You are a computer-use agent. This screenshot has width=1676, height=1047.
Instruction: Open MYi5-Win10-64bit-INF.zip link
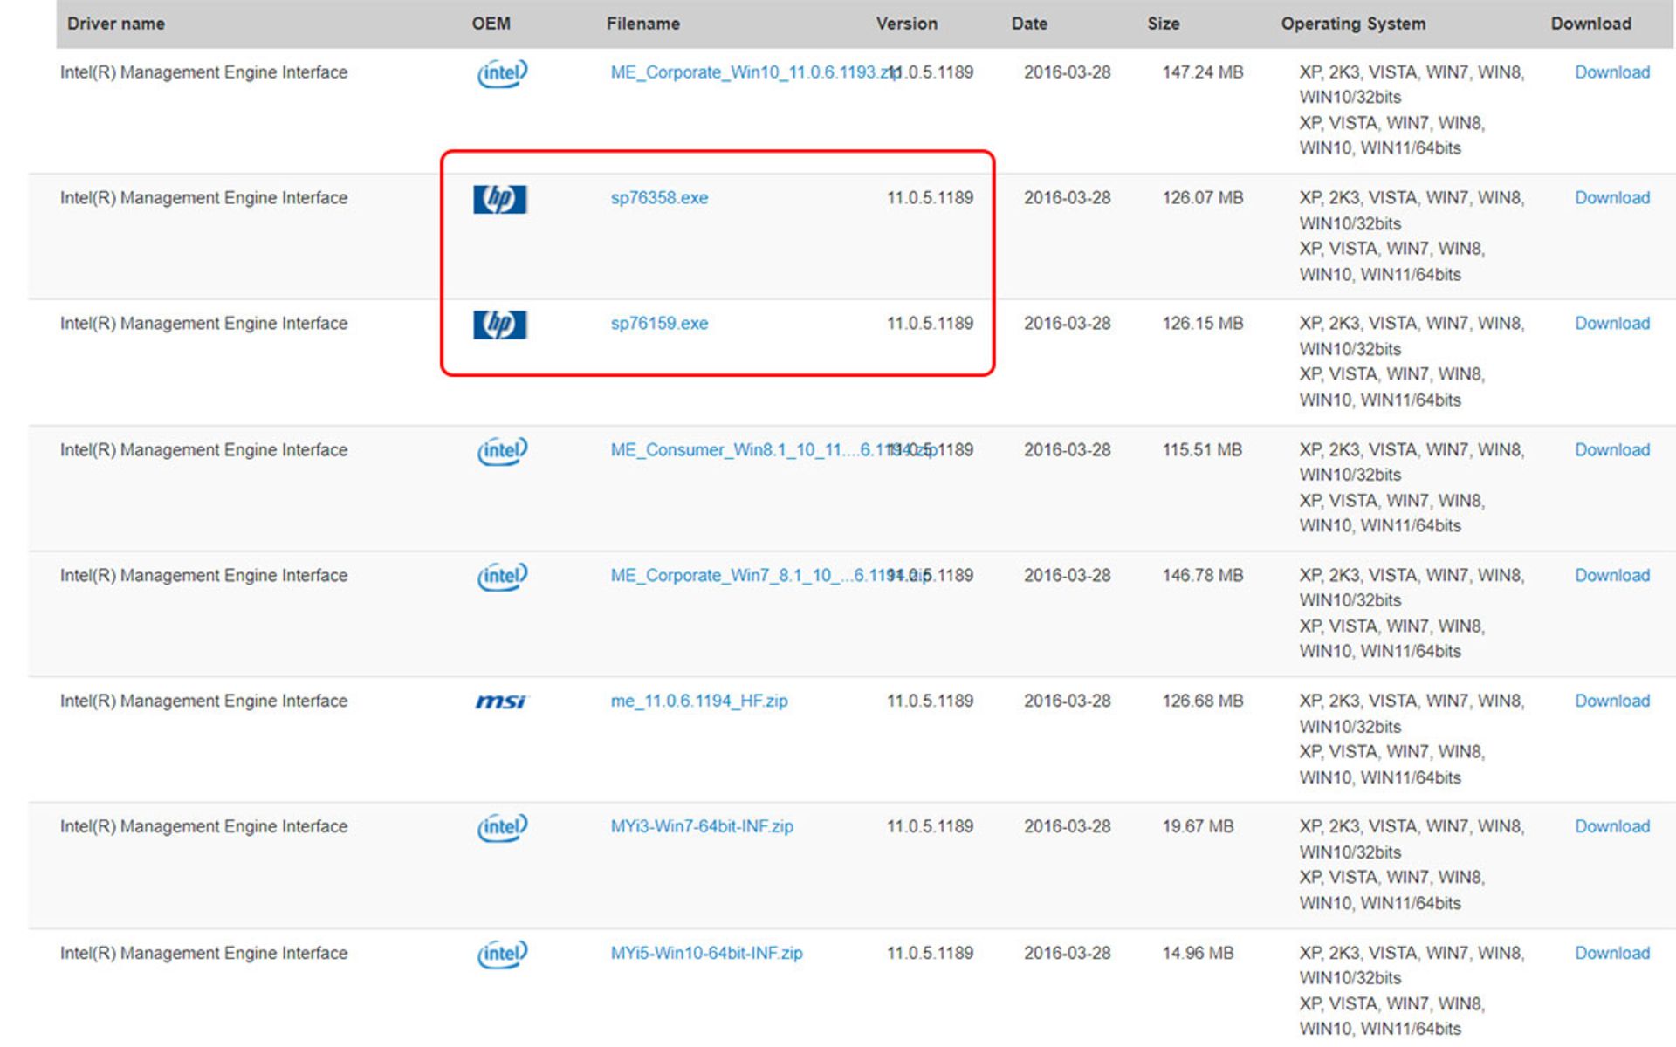(706, 953)
